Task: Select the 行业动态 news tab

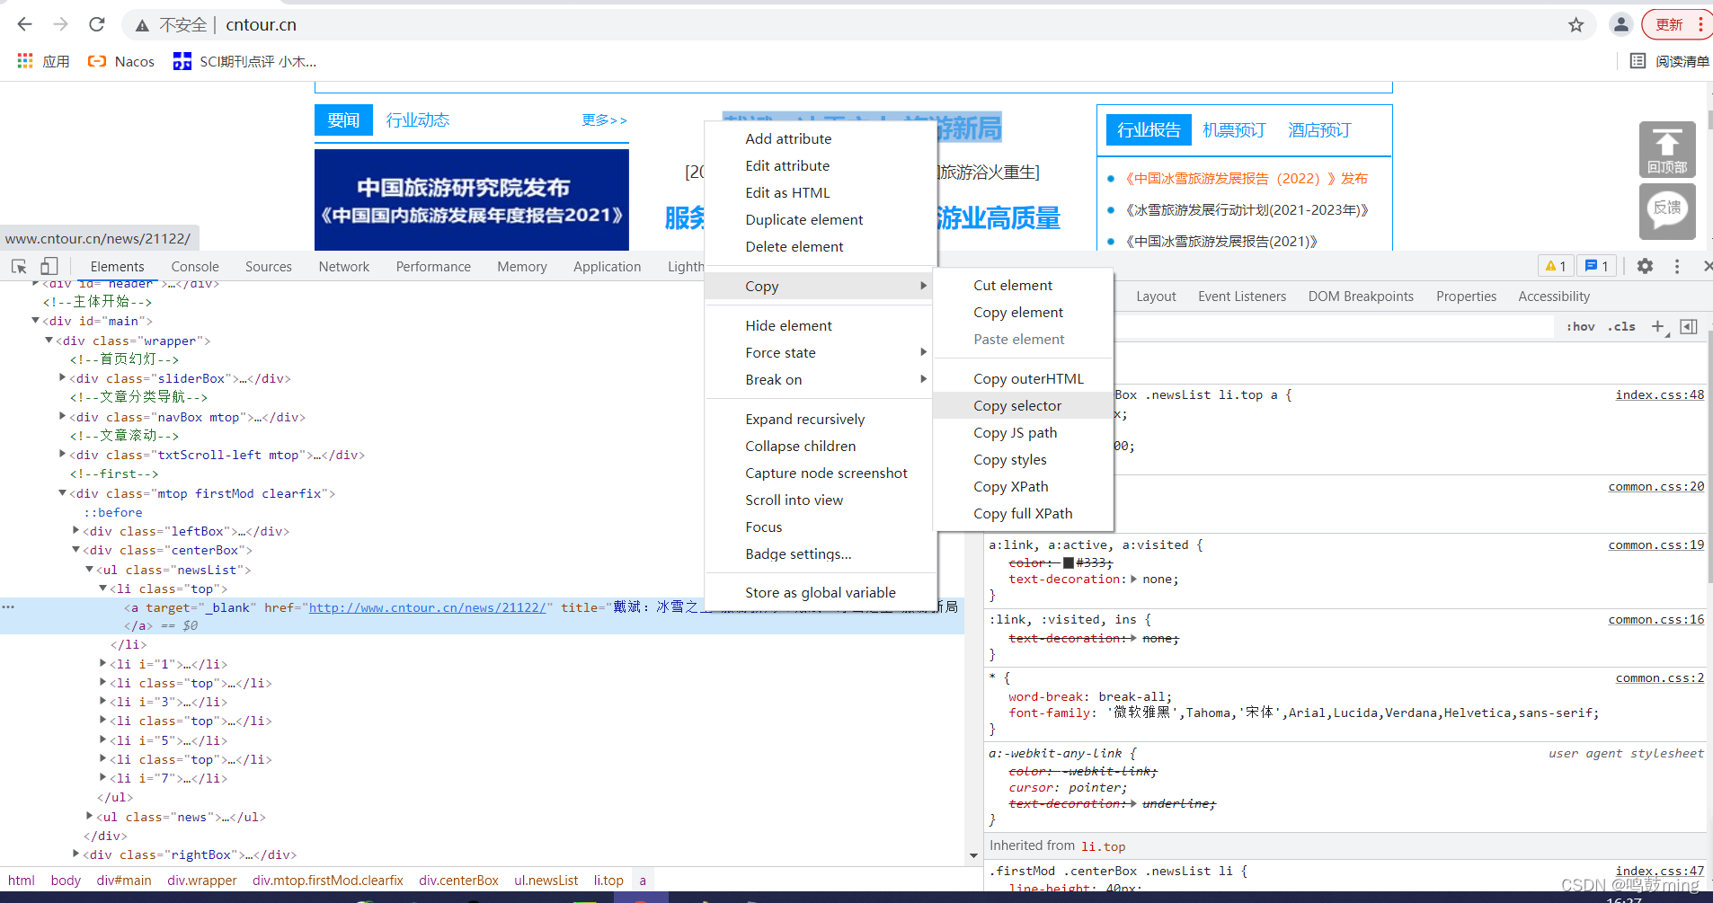Action: pyautogui.click(x=418, y=120)
